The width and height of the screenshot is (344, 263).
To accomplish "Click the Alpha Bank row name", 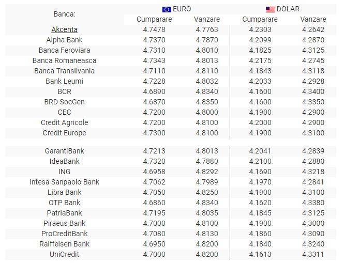I will pos(65,40).
